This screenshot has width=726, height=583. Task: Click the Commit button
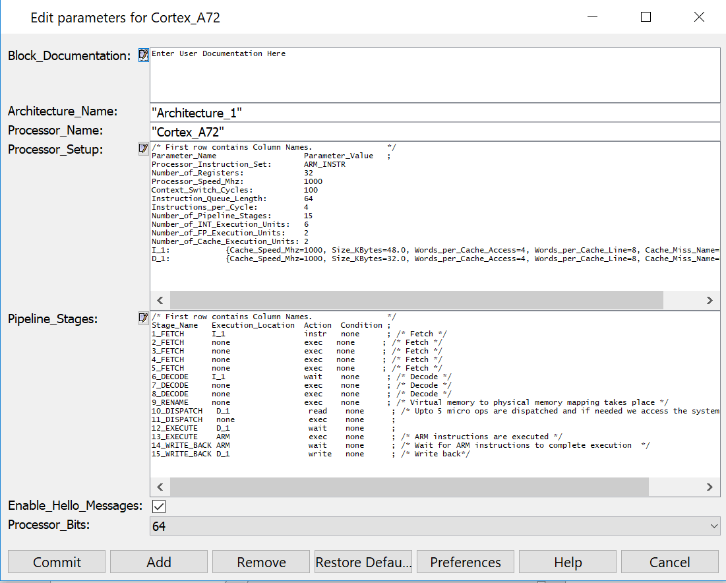coord(57,562)
